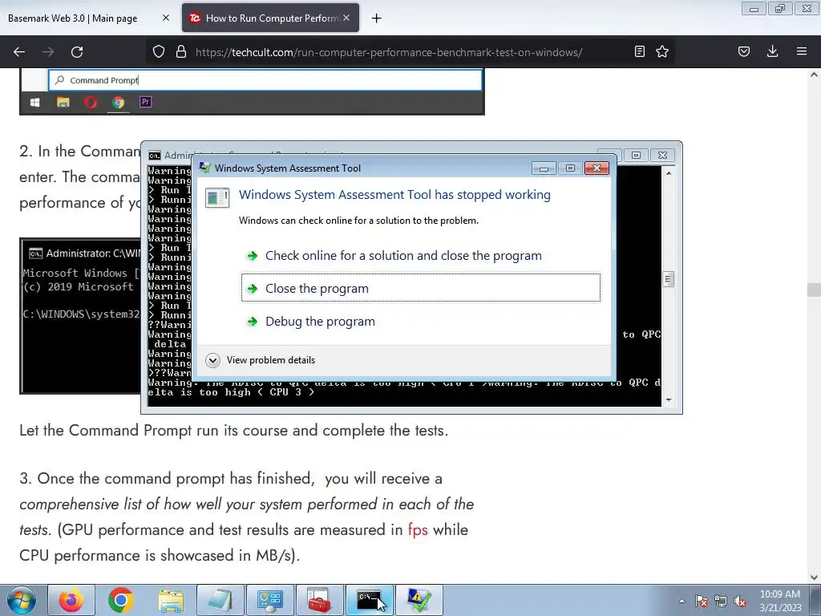Click browser page scroll down arrow
The height and width of the screenshot is (616, 821).
click(x=814, y=577)
